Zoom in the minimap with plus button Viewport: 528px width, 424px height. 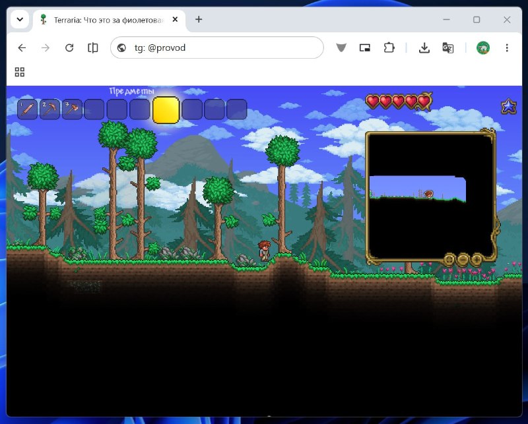[477, 259]
